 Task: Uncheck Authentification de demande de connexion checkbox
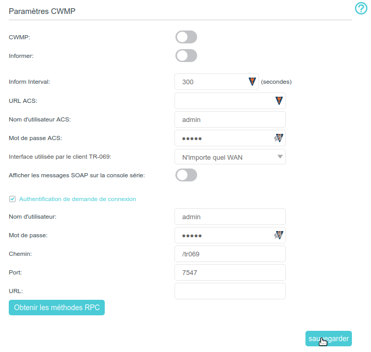[12, 199]
